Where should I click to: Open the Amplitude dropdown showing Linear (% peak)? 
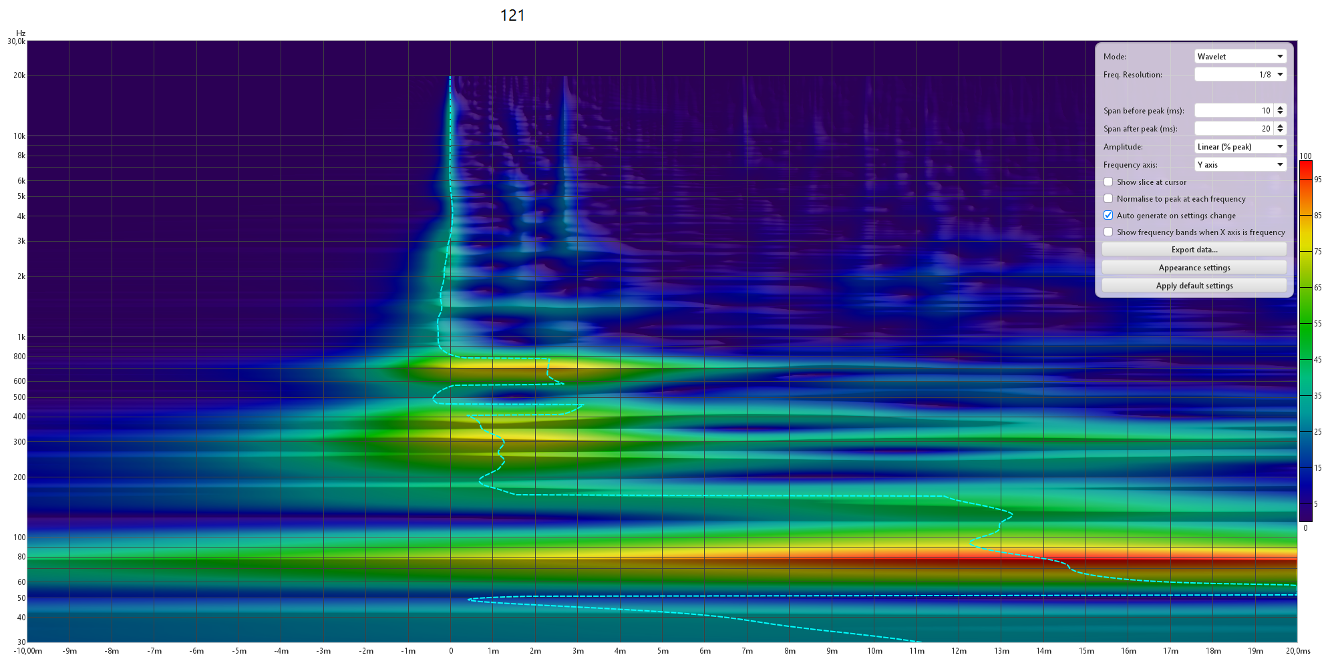pyautogui.click(x=1240, y=147)
